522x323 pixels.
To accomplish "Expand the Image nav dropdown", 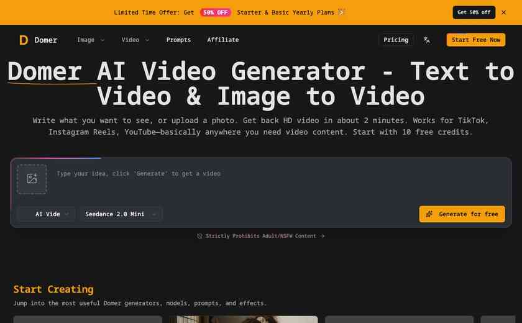I will coord(91,40).
